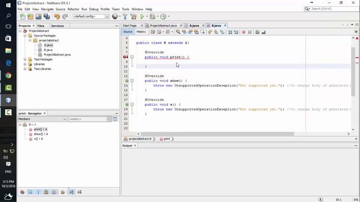Toggle Fully Qualified Names in Navigator
Screen dimensions: 360x202
click(62, 192)
